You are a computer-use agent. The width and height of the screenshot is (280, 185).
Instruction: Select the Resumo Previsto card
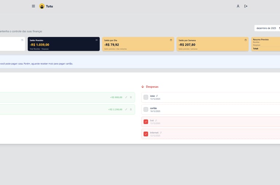pos(266,44)
